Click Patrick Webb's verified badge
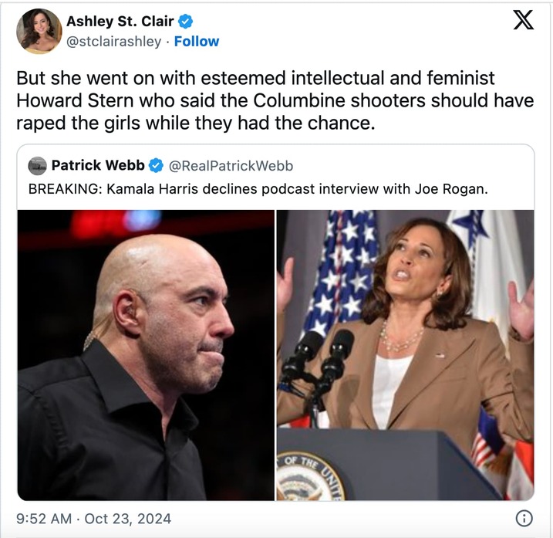553x538 pixels. tap(156, 165)
